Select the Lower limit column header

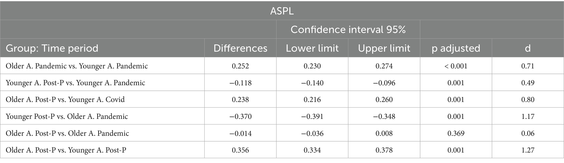tap(312, 48)
